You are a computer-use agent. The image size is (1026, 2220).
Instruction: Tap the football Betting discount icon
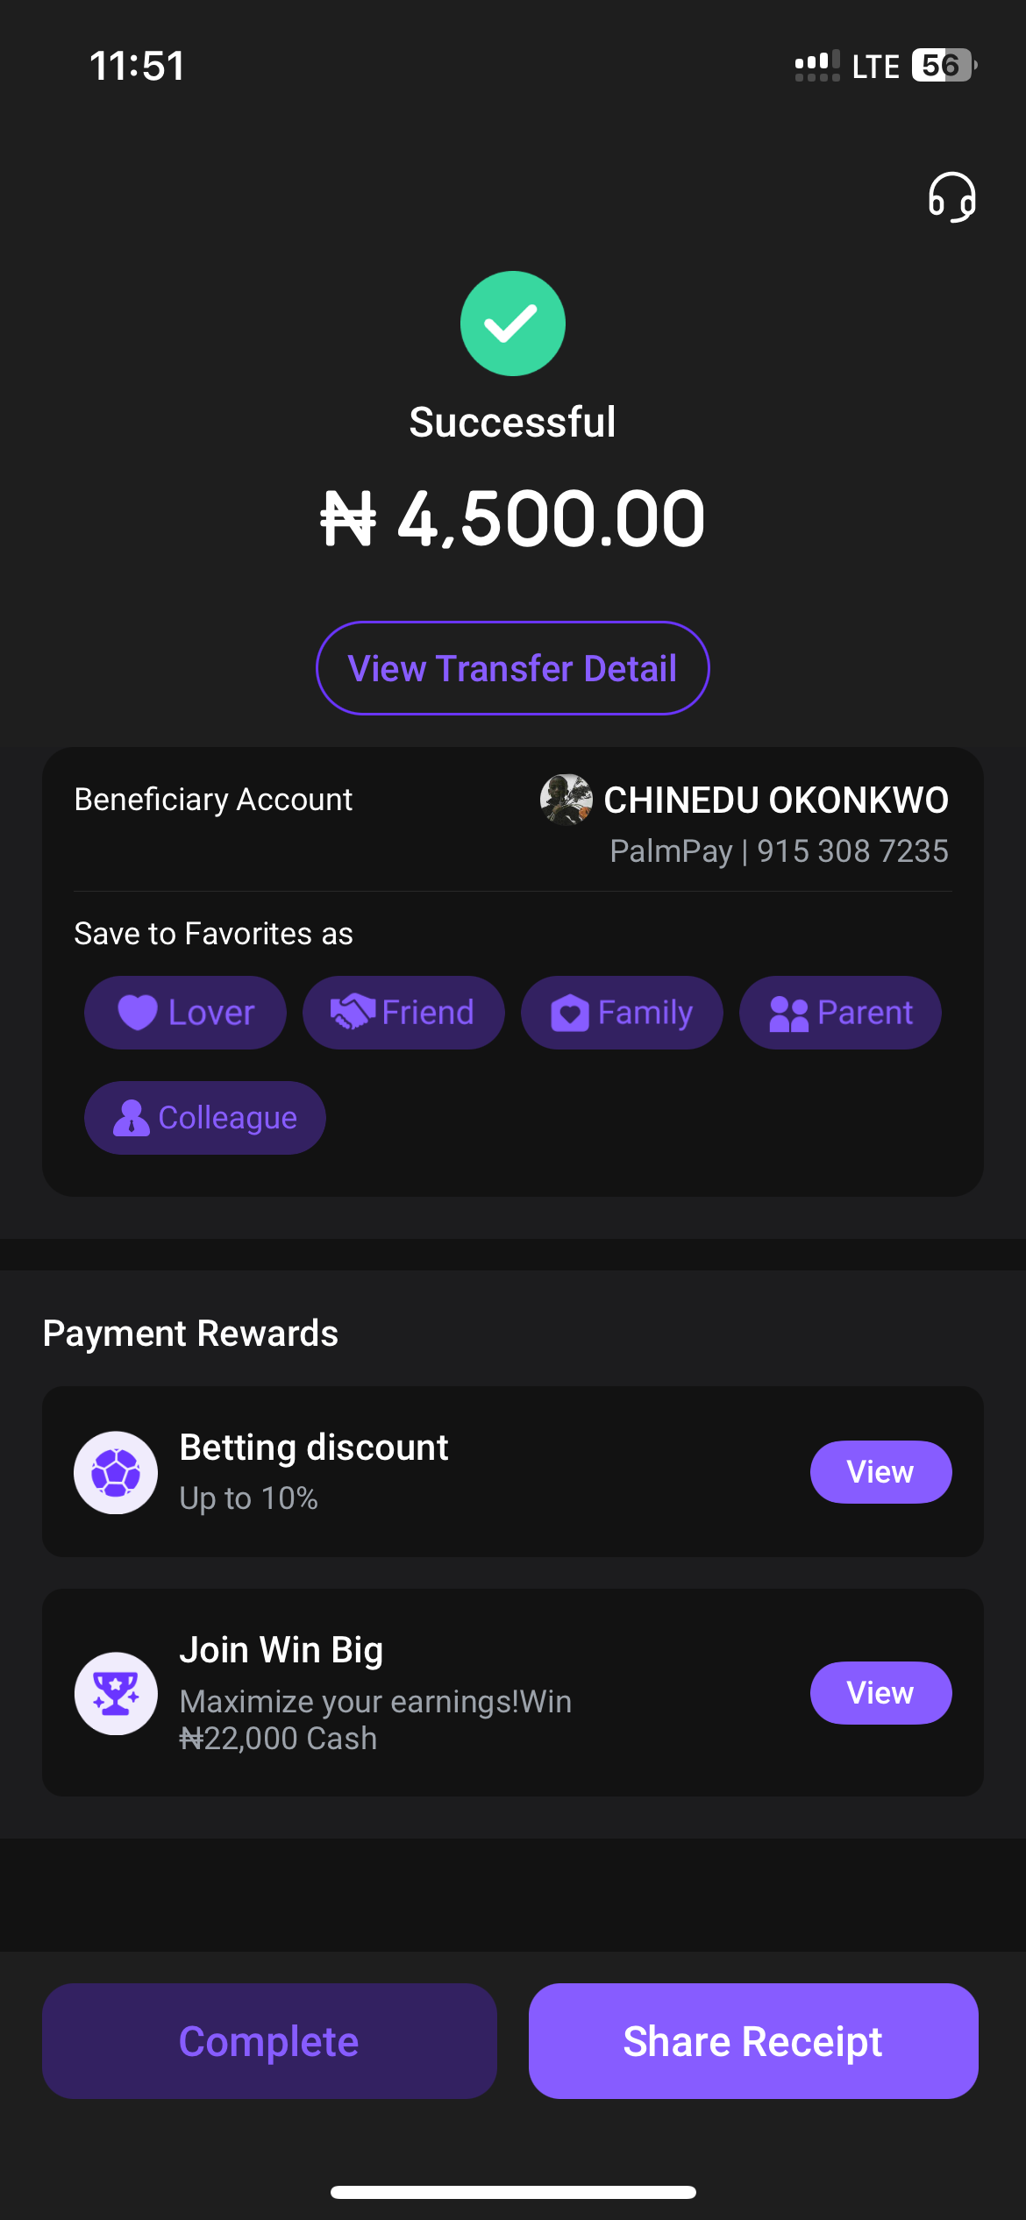click(116, 1472)
